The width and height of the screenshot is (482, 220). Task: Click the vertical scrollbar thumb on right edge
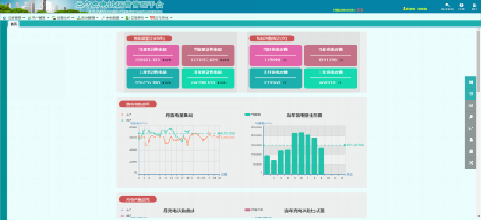(x=479, y=60)
